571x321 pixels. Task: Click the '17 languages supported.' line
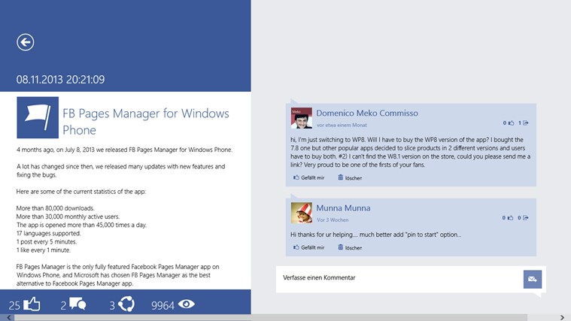(49, 233)
